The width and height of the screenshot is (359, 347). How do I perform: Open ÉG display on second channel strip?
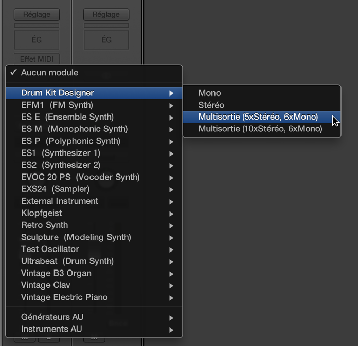[106, 40]
